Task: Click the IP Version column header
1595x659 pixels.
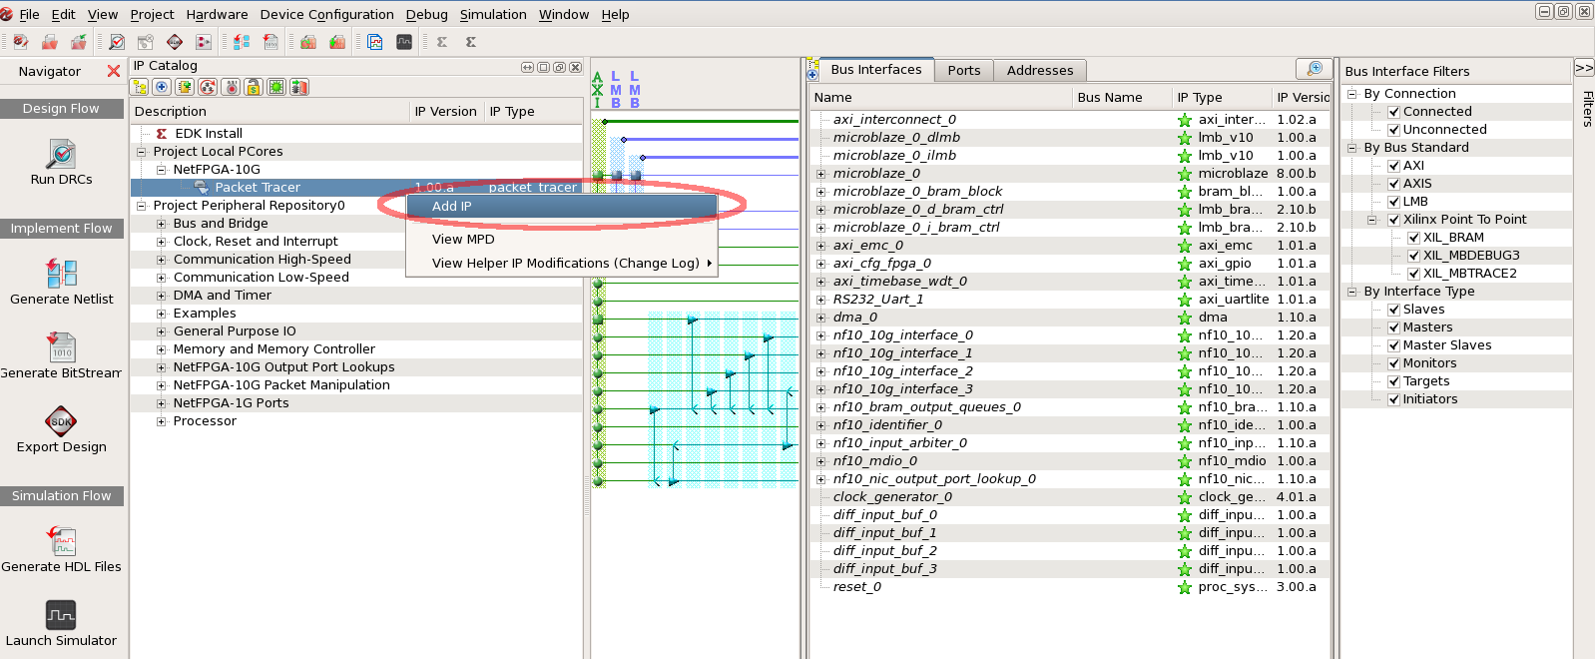Action: [x=445, y=112]
